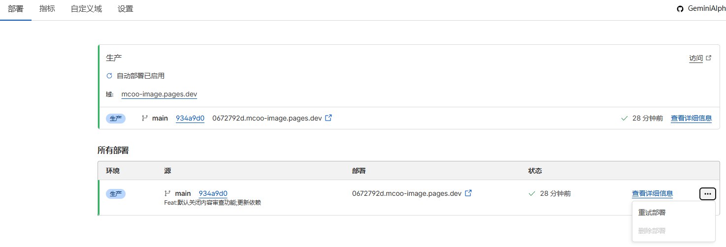Click the 访问 link

[x=695, y=58]
